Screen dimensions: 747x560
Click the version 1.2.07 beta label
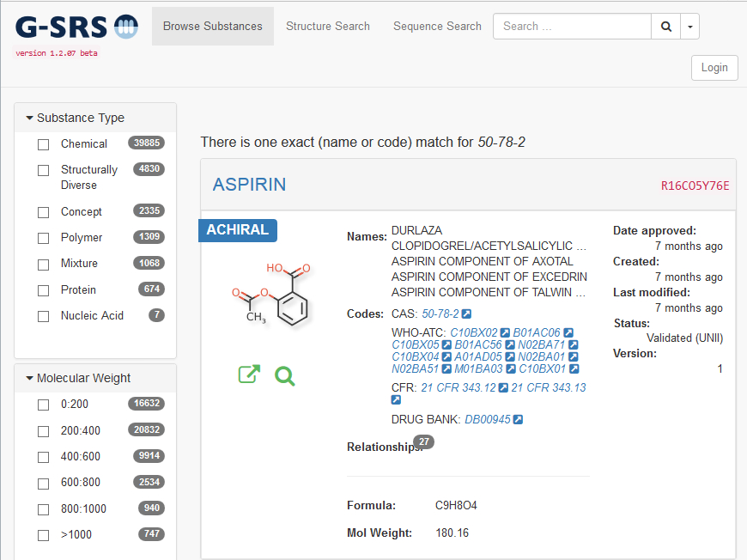(56, 53)
